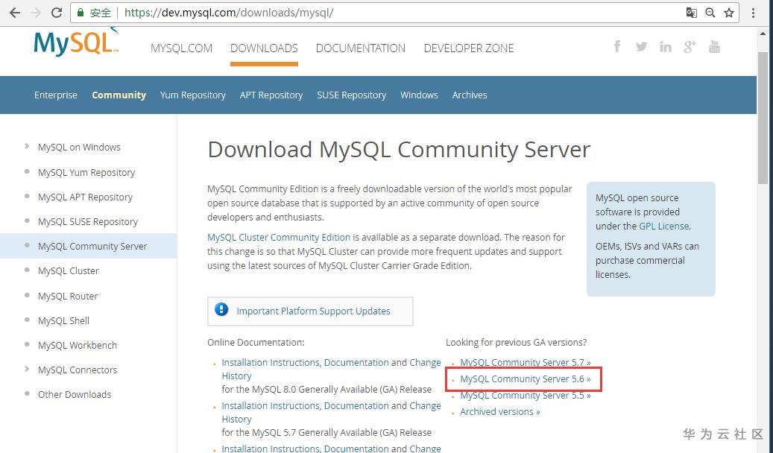Open MySQL's LinkedIn page icon

(x=665, y=47)
